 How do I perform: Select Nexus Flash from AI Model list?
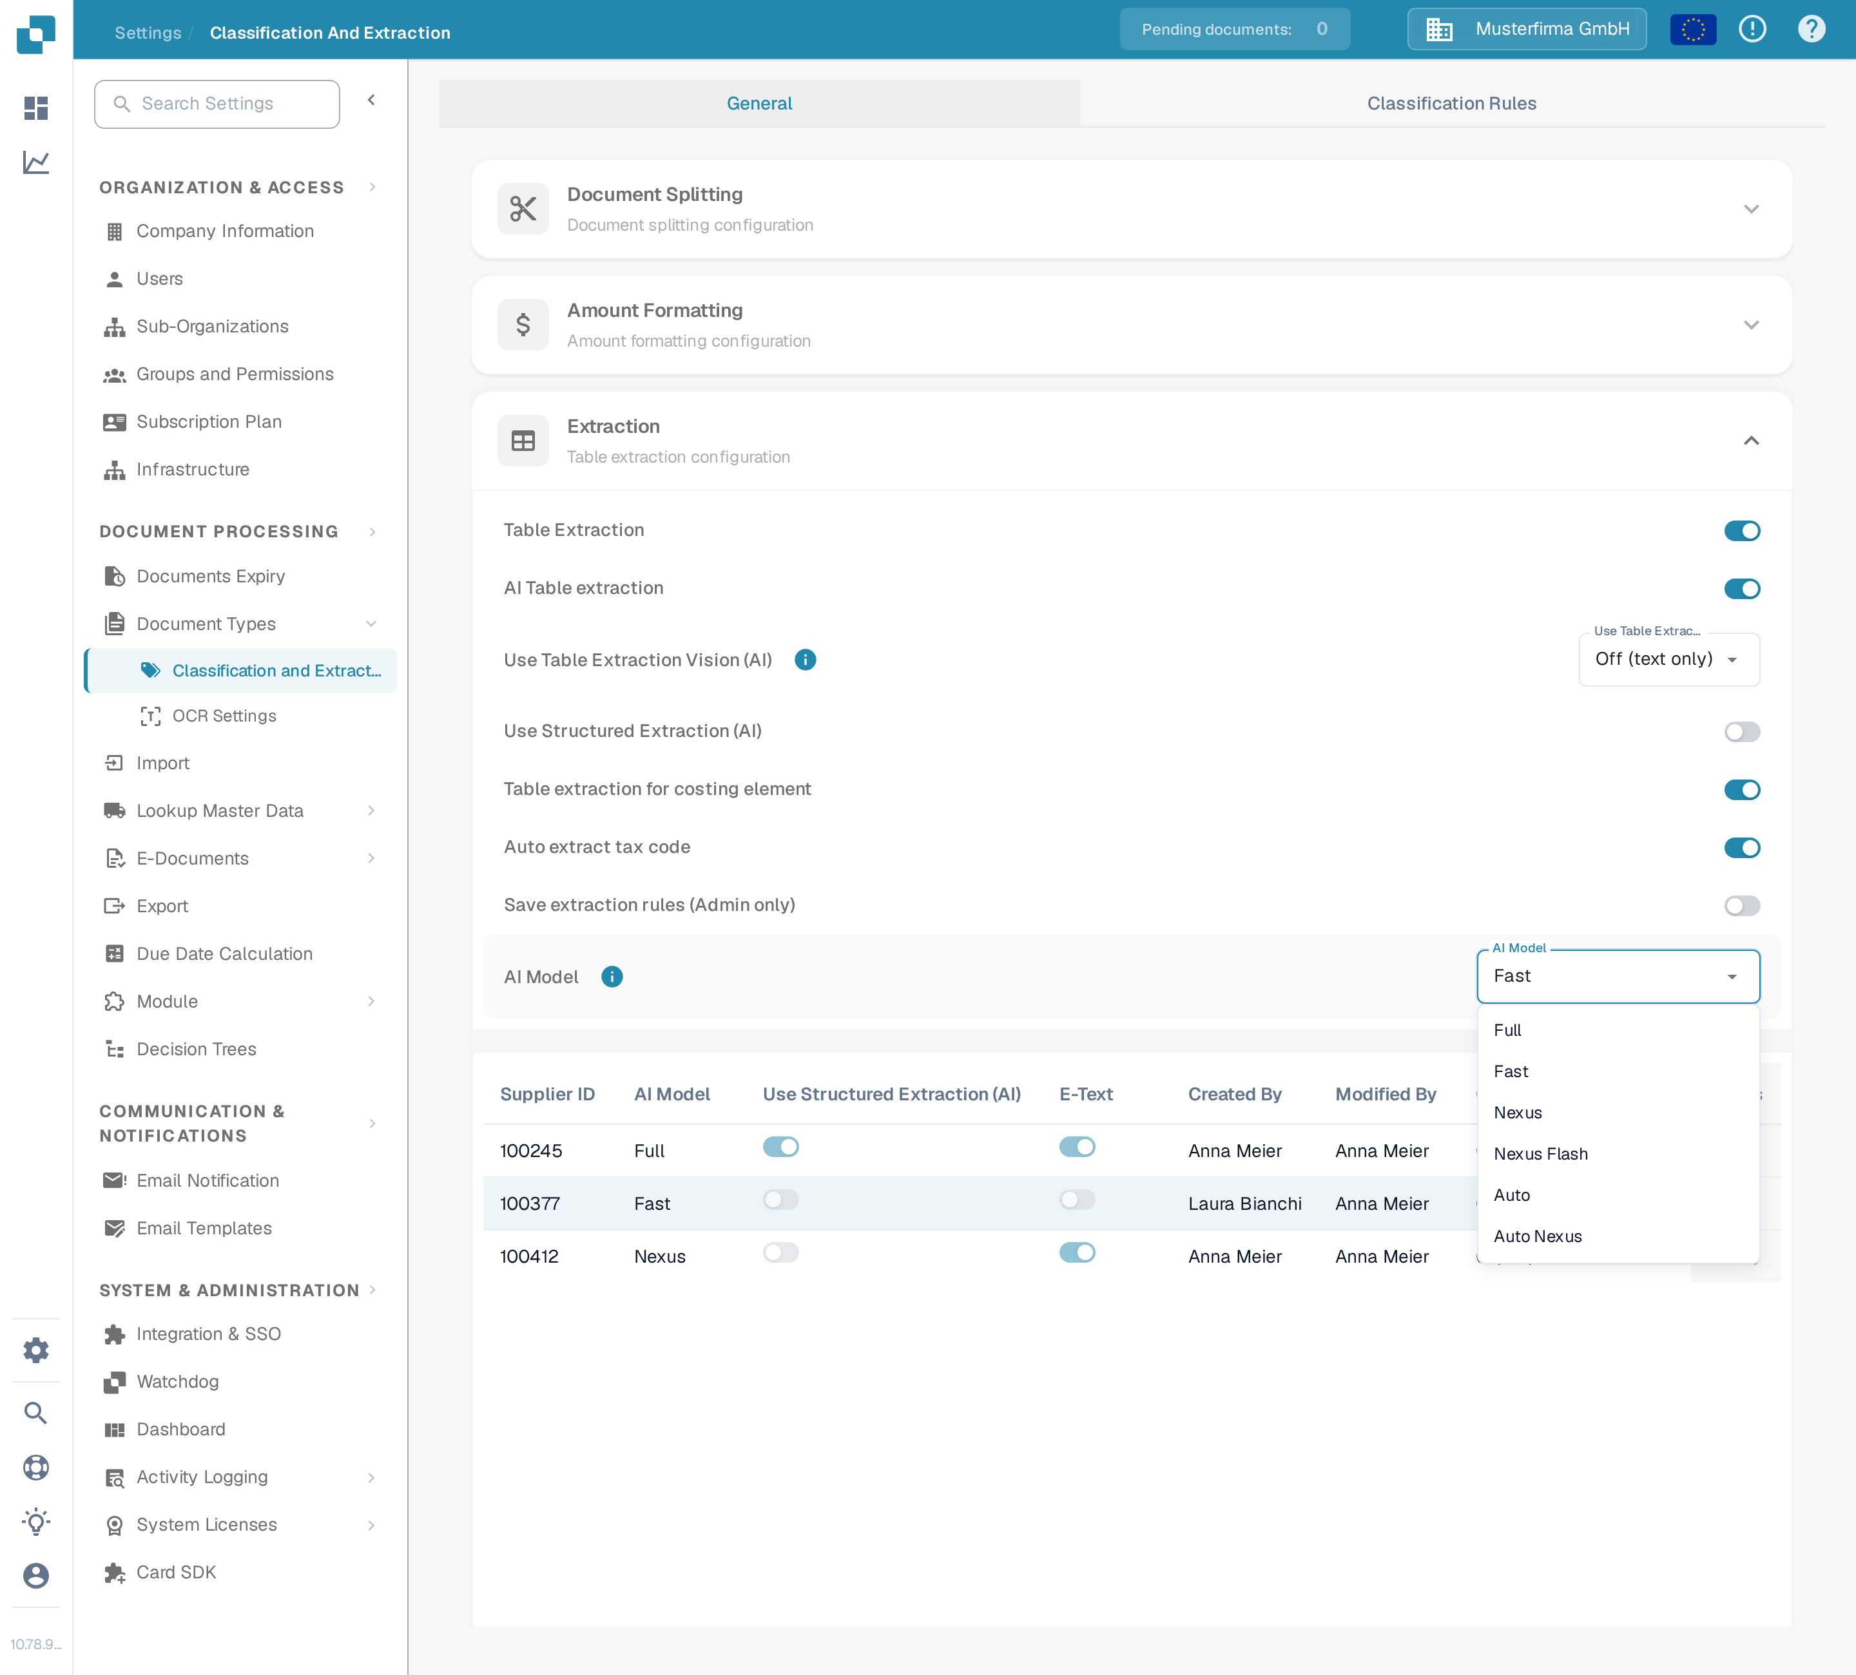pyautogui.click(x=1618, y=1154)
